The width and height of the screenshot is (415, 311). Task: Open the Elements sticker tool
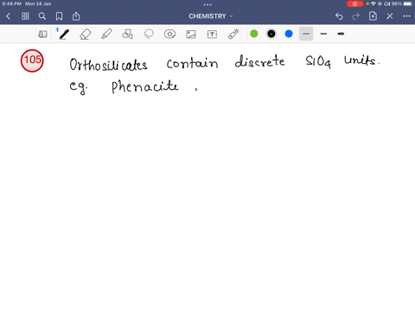point(169,35)
